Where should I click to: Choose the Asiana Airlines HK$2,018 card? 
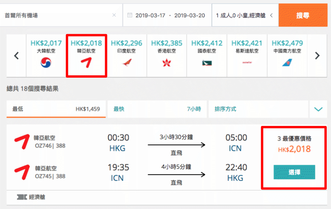click(86, 56)
